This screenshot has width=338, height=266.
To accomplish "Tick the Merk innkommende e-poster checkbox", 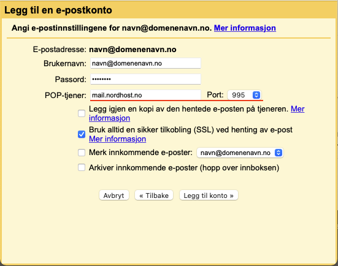I will coord(82,153).
